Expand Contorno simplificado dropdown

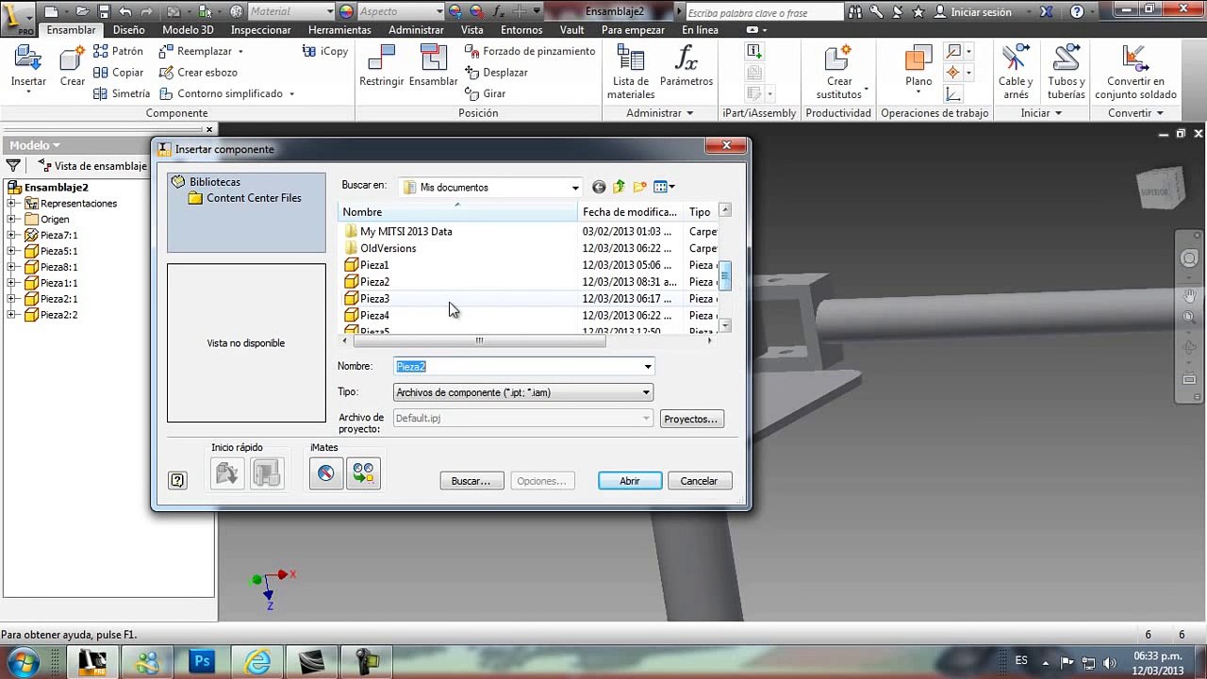[x=291, y=94]
